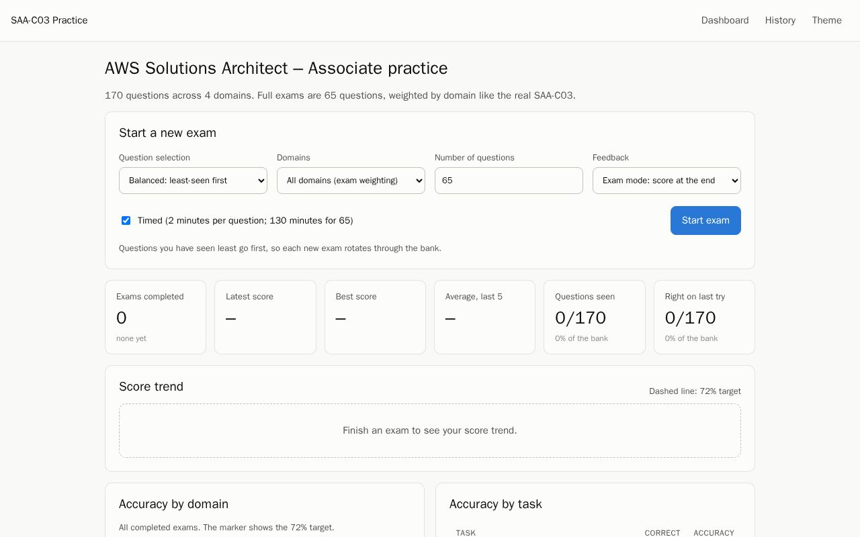Click the Theme nav item
860x537 pixels.
826,20
